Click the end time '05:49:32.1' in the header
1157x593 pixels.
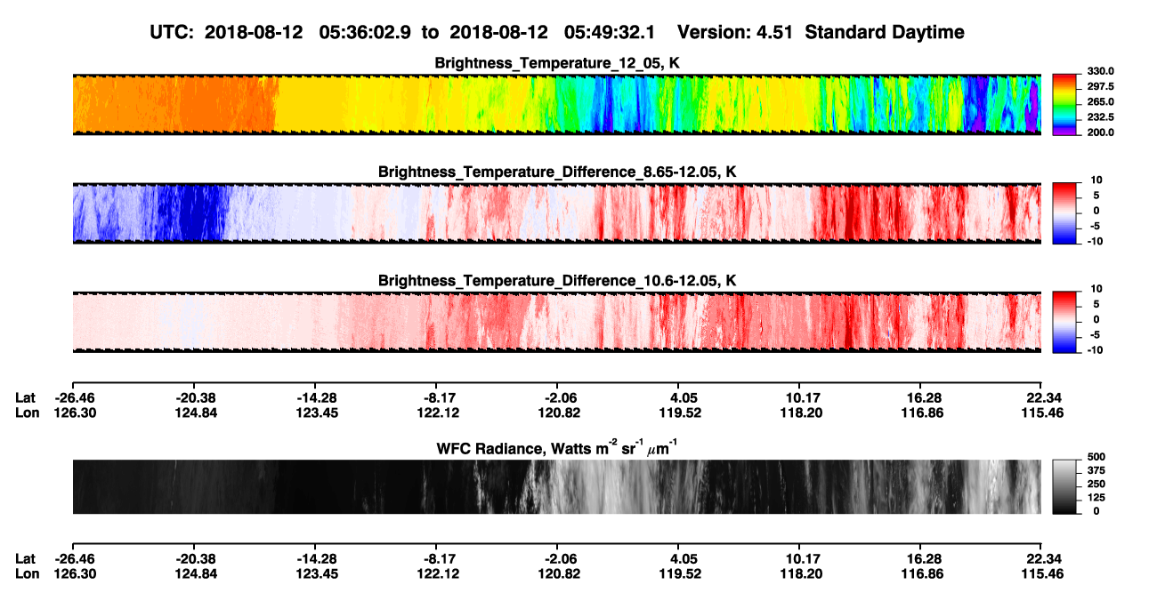pos(609,32)
